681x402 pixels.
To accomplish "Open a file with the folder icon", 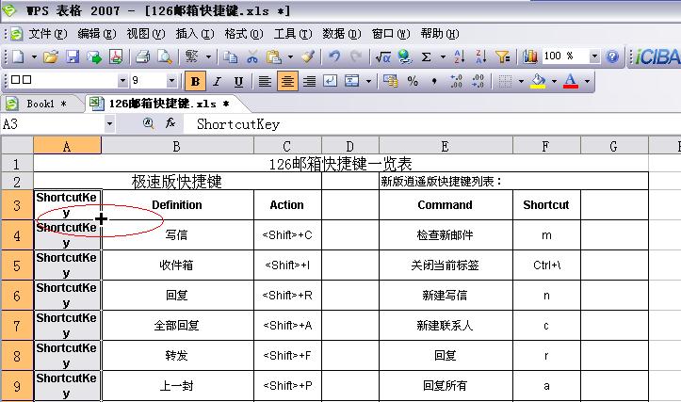I will click(x=51, y=56).
